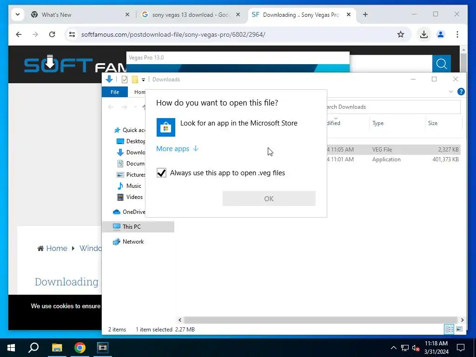This screenshot has height=357, width=476.
Task: Switch to large icons view
Action: [x=459, y=329]
